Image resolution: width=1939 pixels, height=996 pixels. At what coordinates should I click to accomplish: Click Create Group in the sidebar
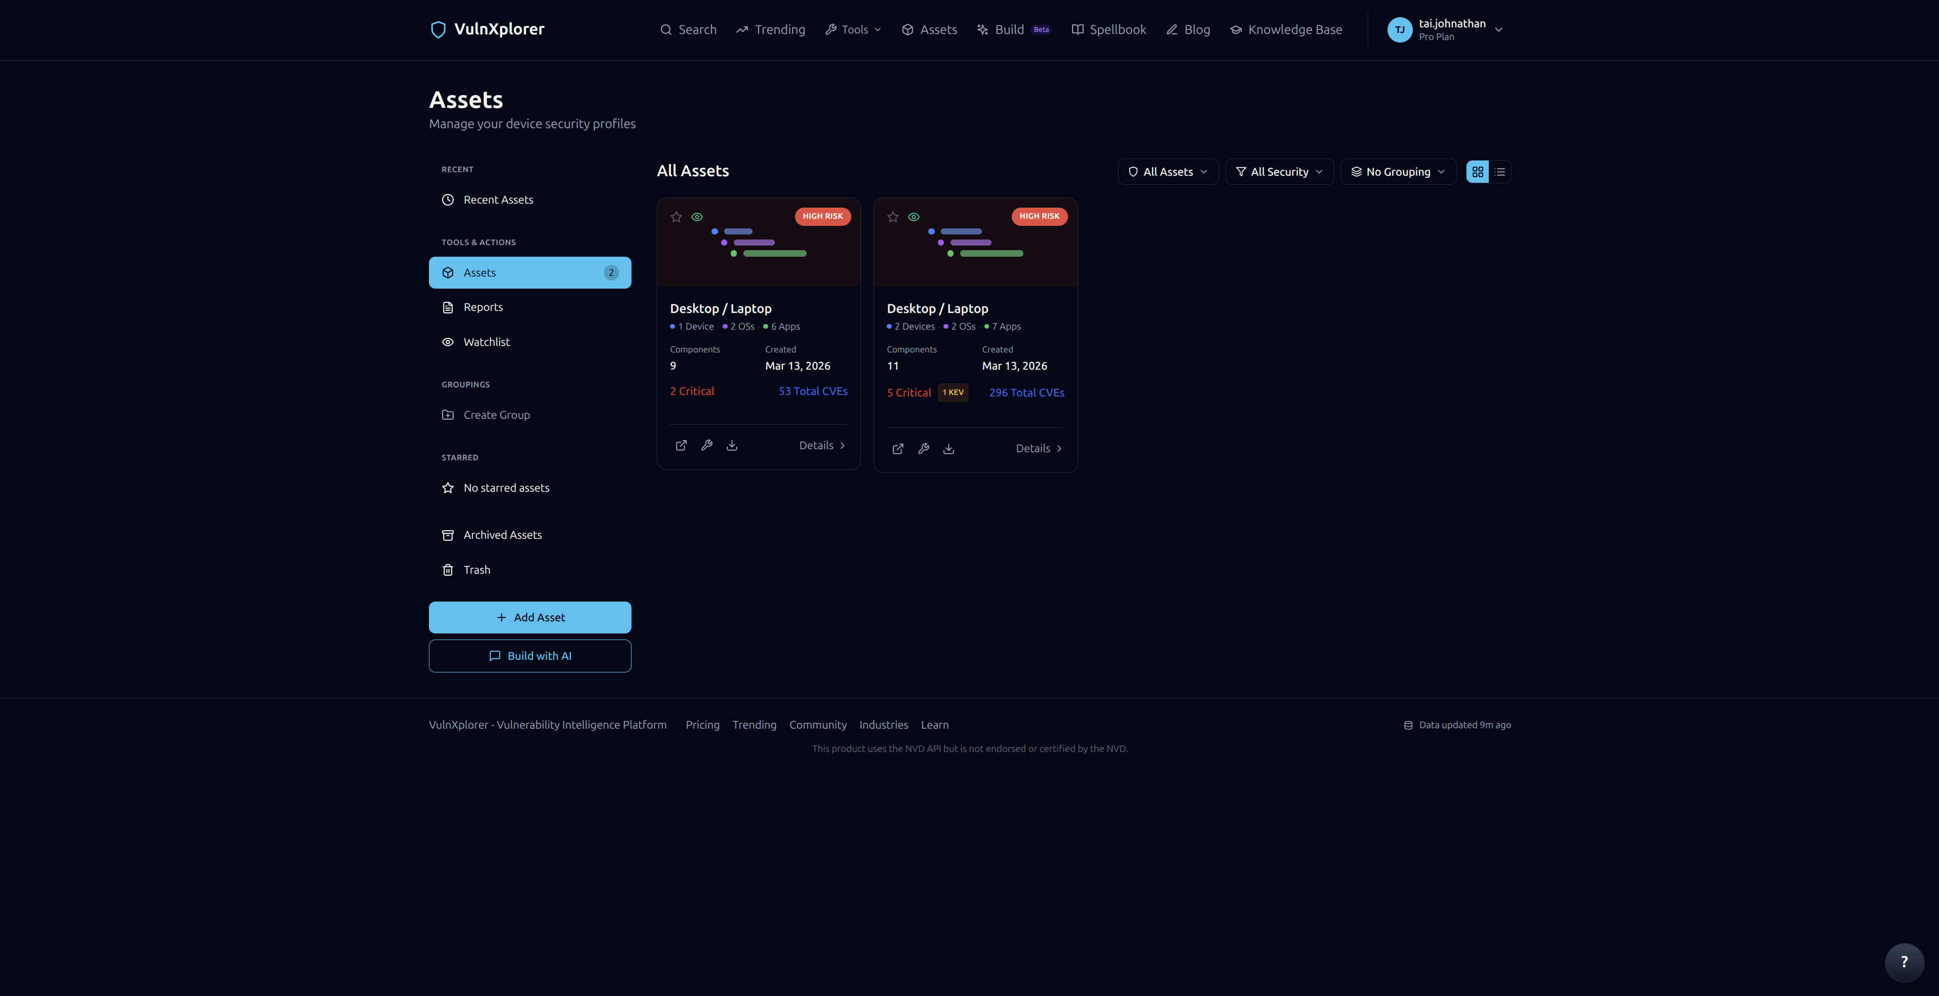point(530,415)
